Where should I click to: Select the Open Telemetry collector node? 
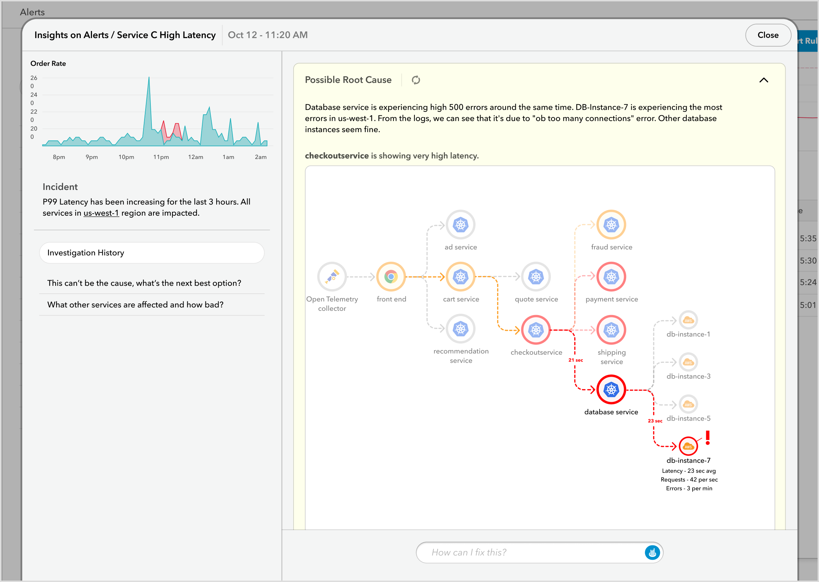pyautogui.click(x=332, y=277)
